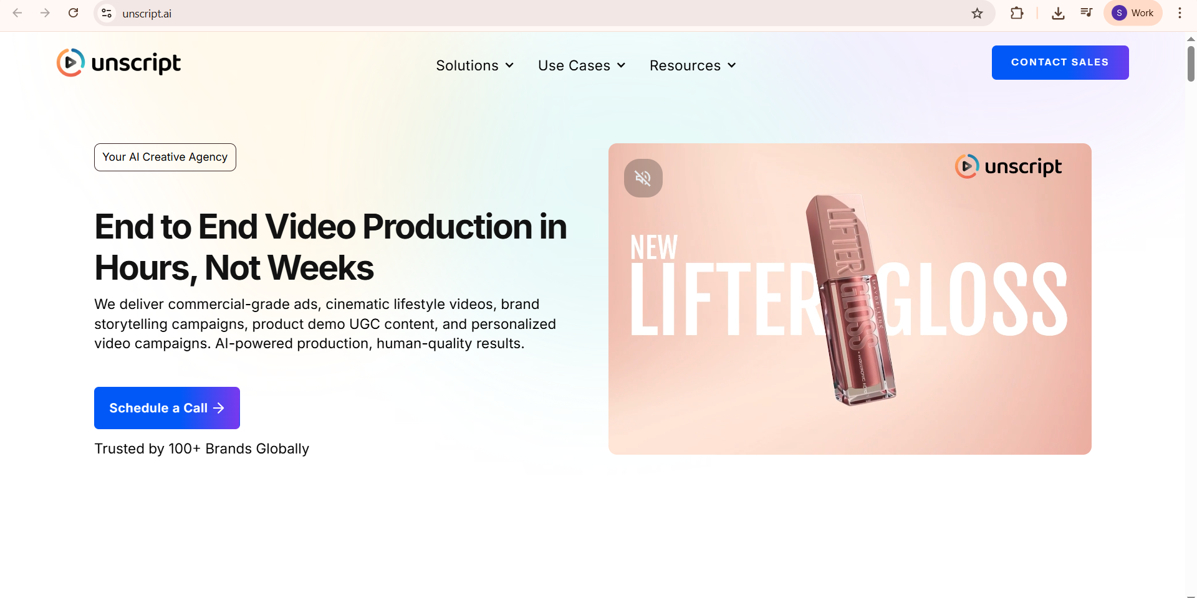
Task: Click the browser forward arrow
Action: (45, 13)
